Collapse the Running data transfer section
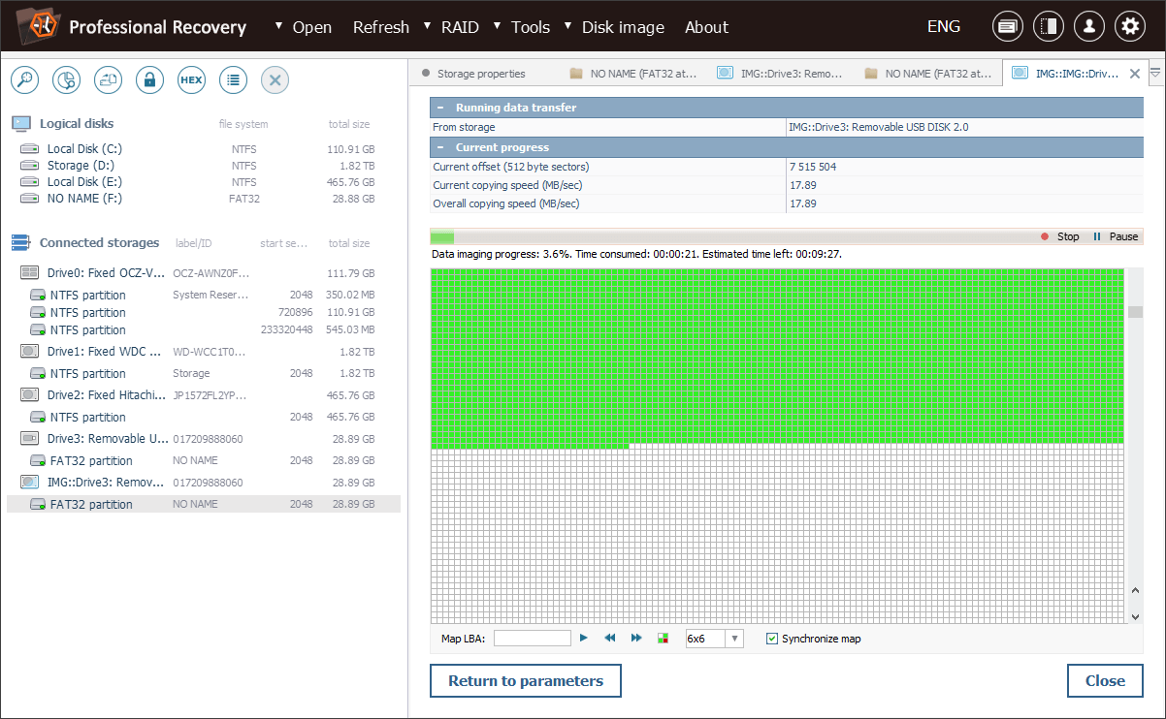The width and height of the screenshot is (1166, 719). pyautogui.click(x=440, y=108)
